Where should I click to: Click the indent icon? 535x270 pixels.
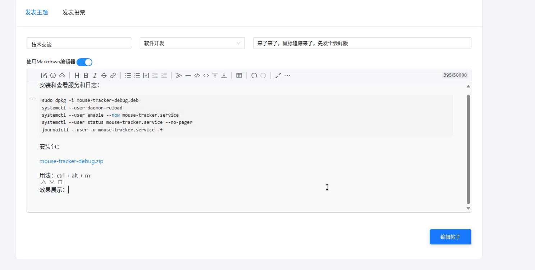coord(164,76)
